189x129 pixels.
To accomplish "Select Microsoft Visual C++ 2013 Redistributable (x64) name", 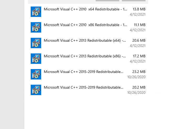I will click(x=85, y=41).
